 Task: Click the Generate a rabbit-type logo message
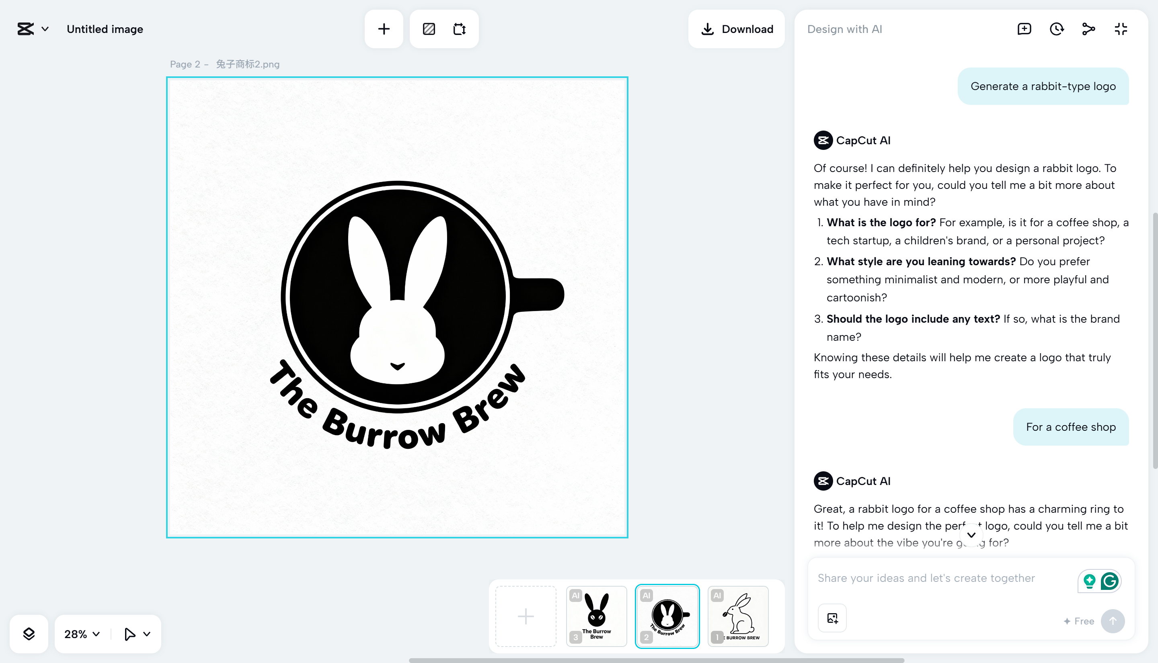point(1043,86)
